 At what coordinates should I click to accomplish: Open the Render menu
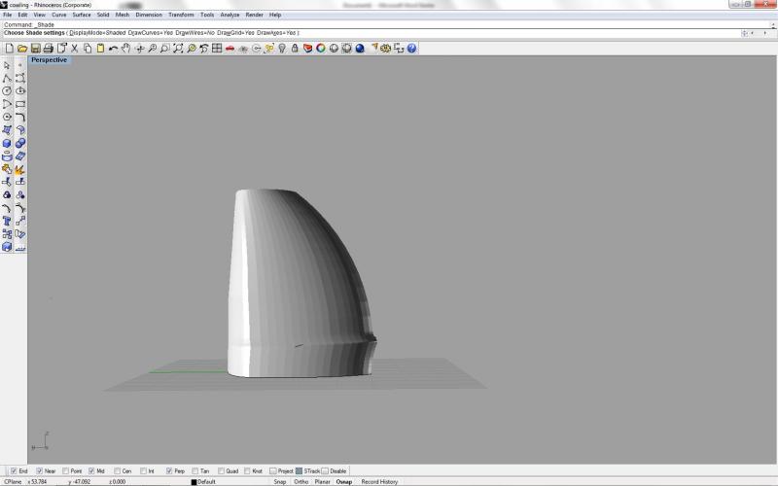coord(254,15)
